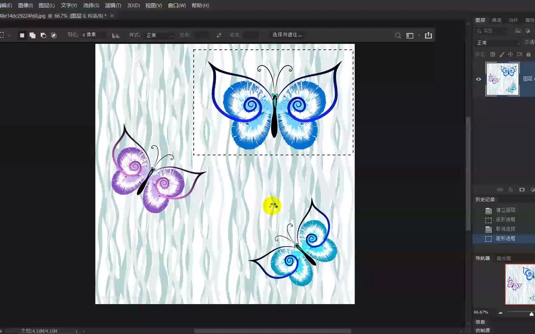The height and width of the screenshot is (334, 535).
Task: Click the 选择并遮住 button
Action: tap(287, 35)
